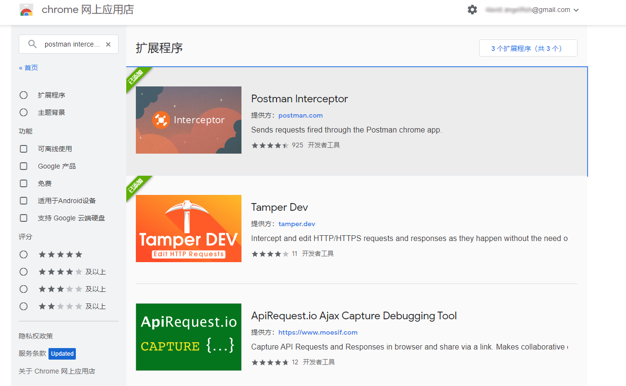This screenshot has width=626, height=386.
Task: Click the Postman Interceptor extension thumbnail
Action: pos(188,120)
